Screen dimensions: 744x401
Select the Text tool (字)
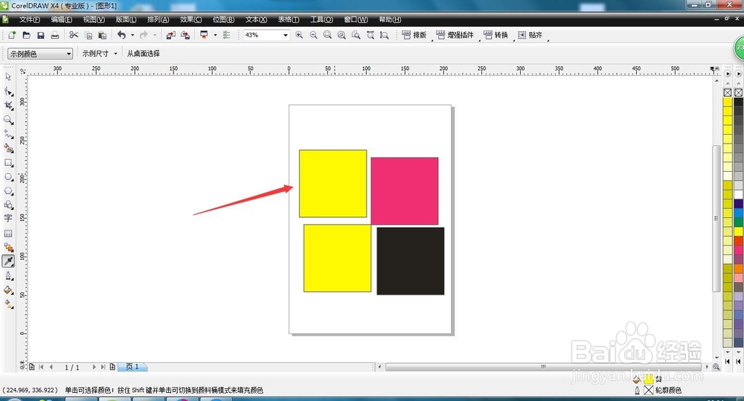[8, 218]
